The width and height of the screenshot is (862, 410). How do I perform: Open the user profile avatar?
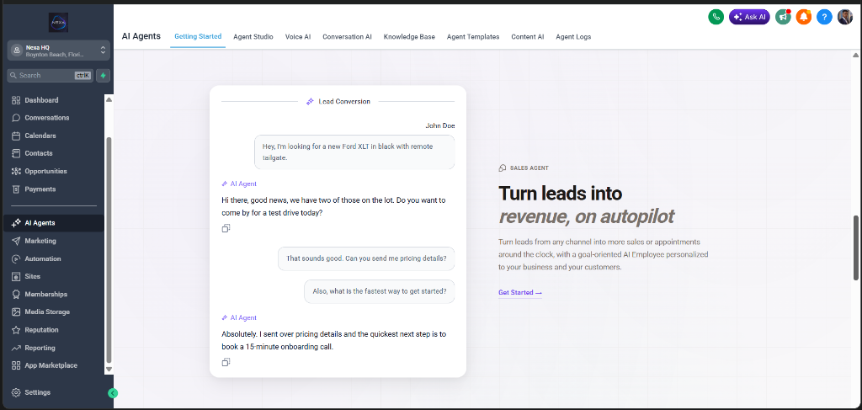click(845, 17)
